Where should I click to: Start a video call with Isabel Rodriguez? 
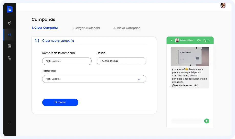click(x=199, y=40)
